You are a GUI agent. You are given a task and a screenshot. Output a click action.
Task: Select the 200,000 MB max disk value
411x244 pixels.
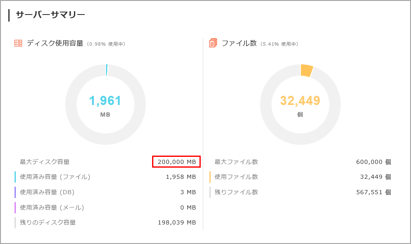(x=176, y=162)
